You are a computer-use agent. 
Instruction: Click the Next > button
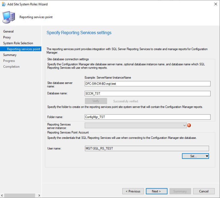point(157,191)
